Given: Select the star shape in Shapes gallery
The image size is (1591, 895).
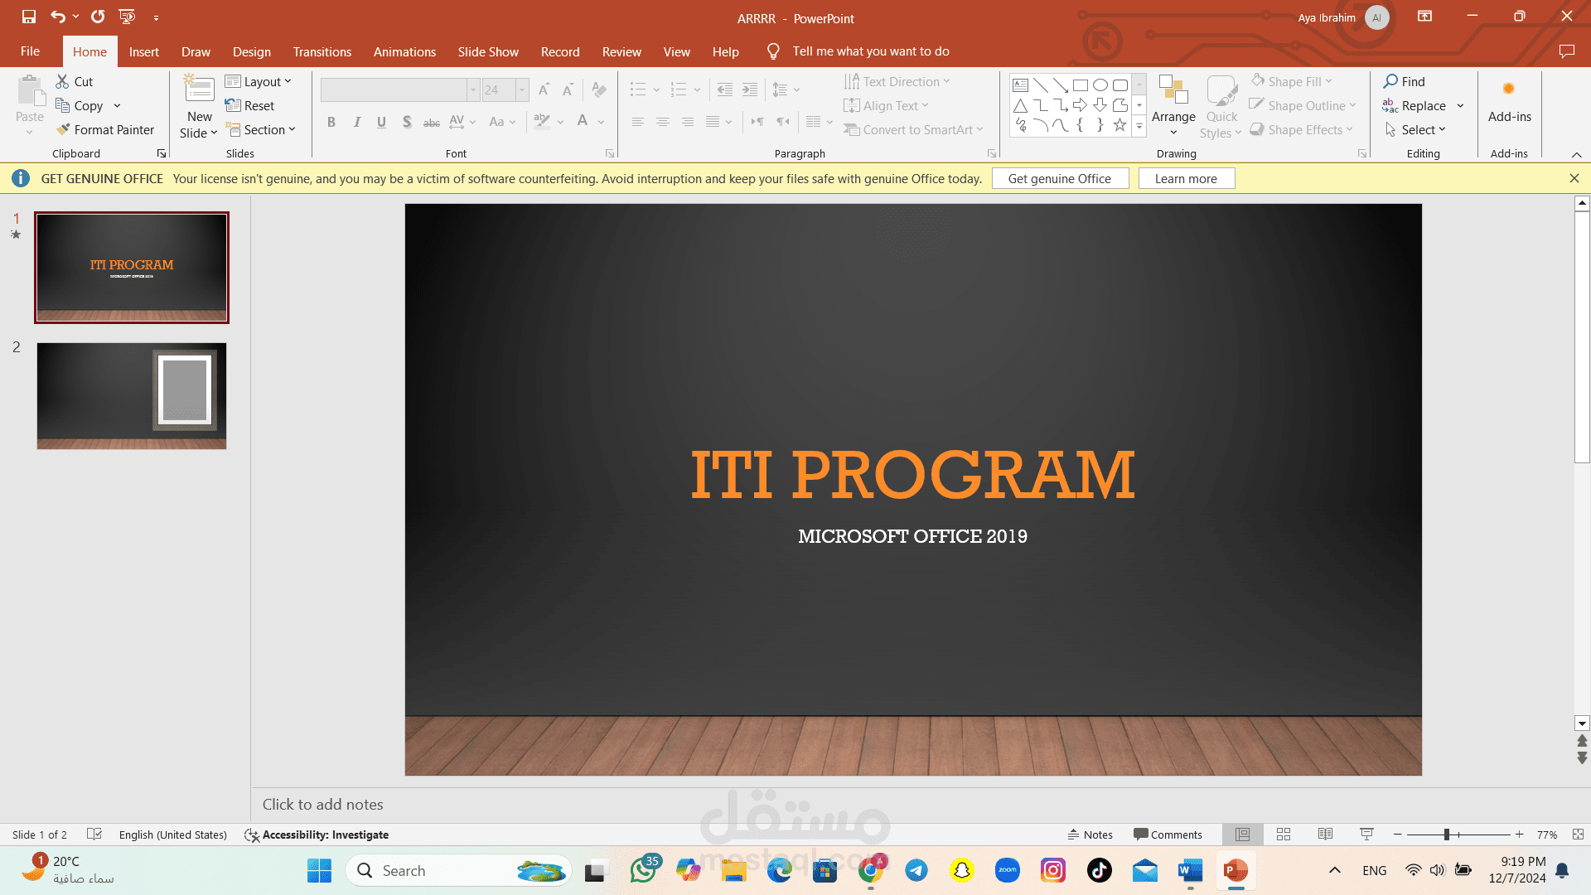Looking at the screenshot, I should (x=1120, y=125).
